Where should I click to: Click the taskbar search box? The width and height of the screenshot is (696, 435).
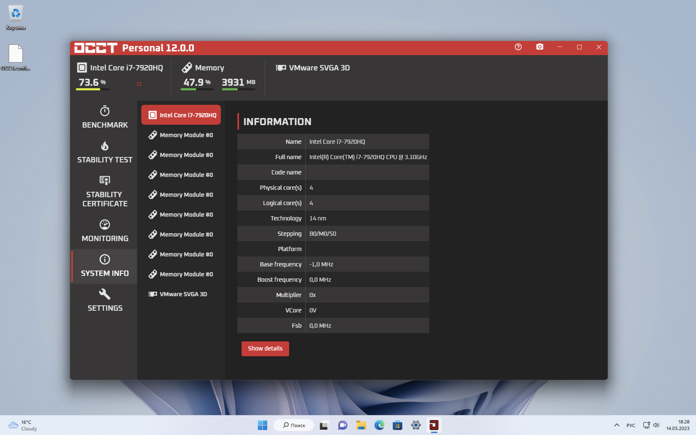[x=294, y=425]
